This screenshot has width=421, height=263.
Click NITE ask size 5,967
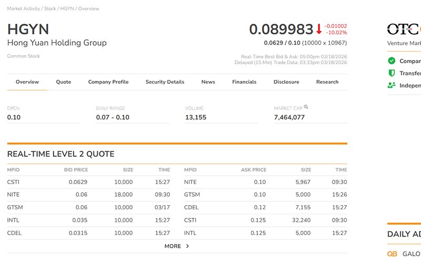pos(303,182)
